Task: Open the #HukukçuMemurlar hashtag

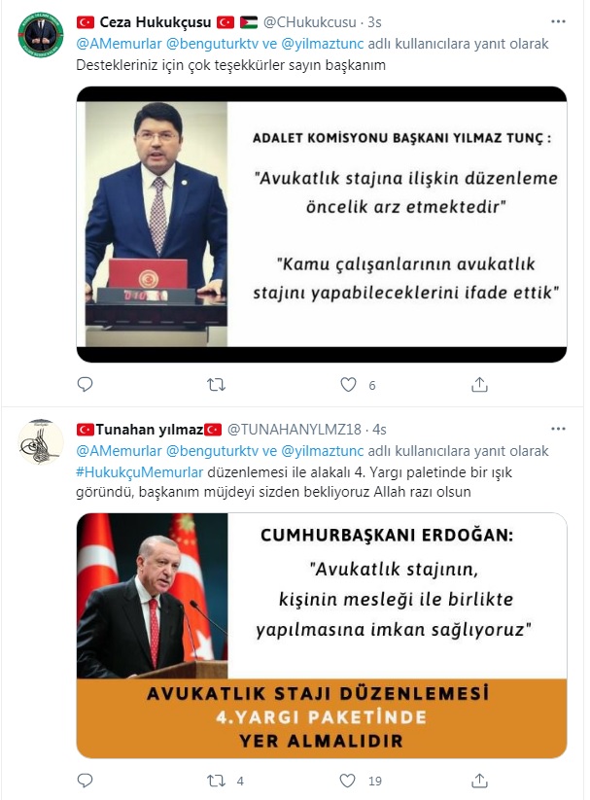Action: [x=139, y=472]
